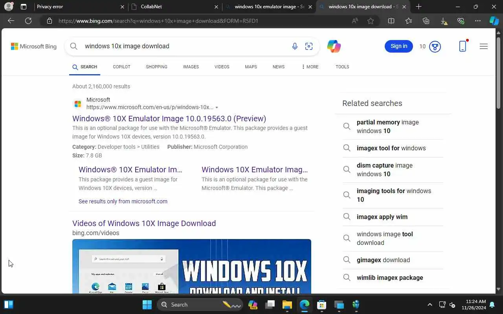Close the CollabNet tab
This screenshot has height=314, width=503.
[217, 7]
